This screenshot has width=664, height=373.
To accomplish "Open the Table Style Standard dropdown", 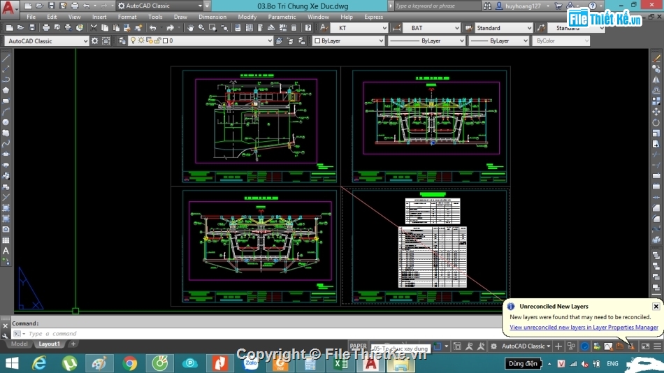I will 503,28.
